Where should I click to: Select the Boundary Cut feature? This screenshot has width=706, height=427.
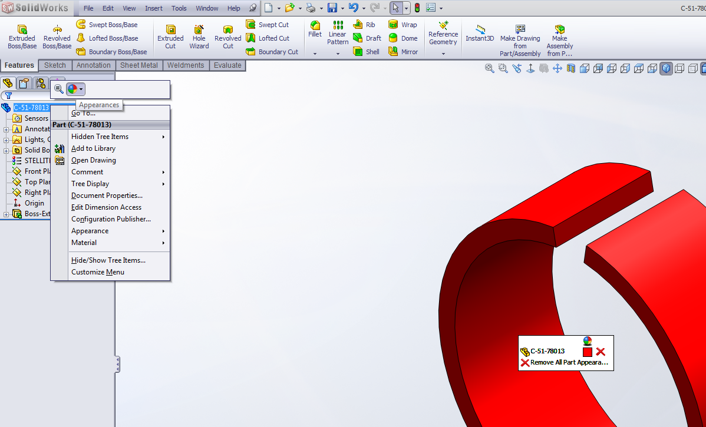[272, 52]
